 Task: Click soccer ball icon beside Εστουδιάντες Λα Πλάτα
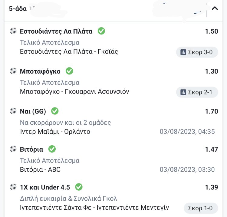pyautogui.click(x=13, y=31)
